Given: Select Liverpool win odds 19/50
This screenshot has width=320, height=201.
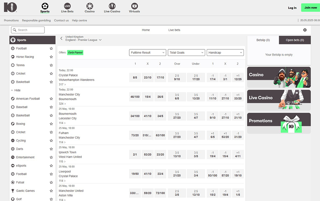Looking at the screenshot, I should pyautogui.click(x=135, y=174).
